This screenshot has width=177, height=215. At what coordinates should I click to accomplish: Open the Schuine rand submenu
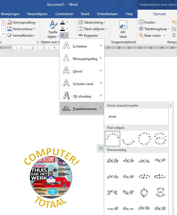pos(82,83)
